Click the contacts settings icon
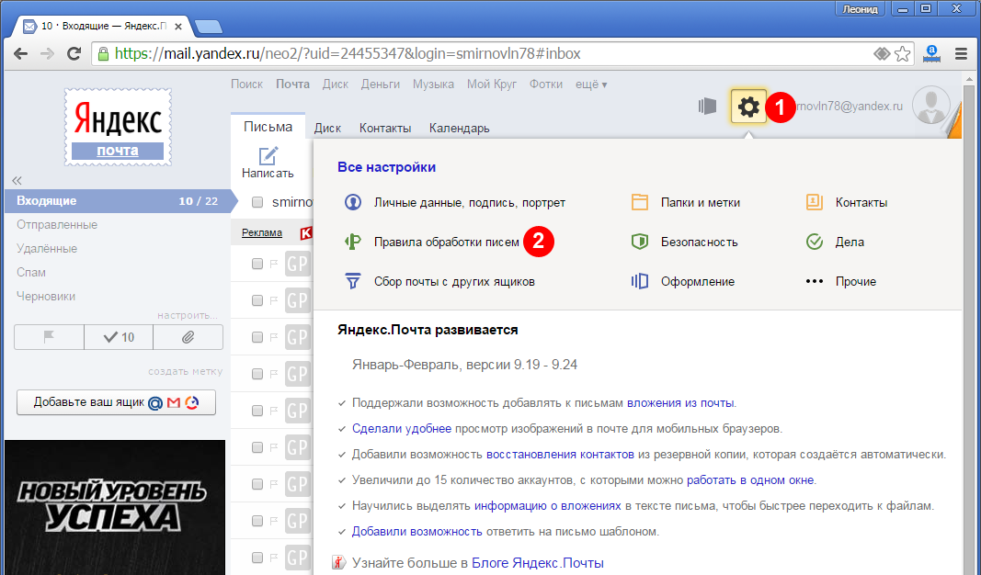The width and height of the screenshot is (981, 575). [814, 202]
